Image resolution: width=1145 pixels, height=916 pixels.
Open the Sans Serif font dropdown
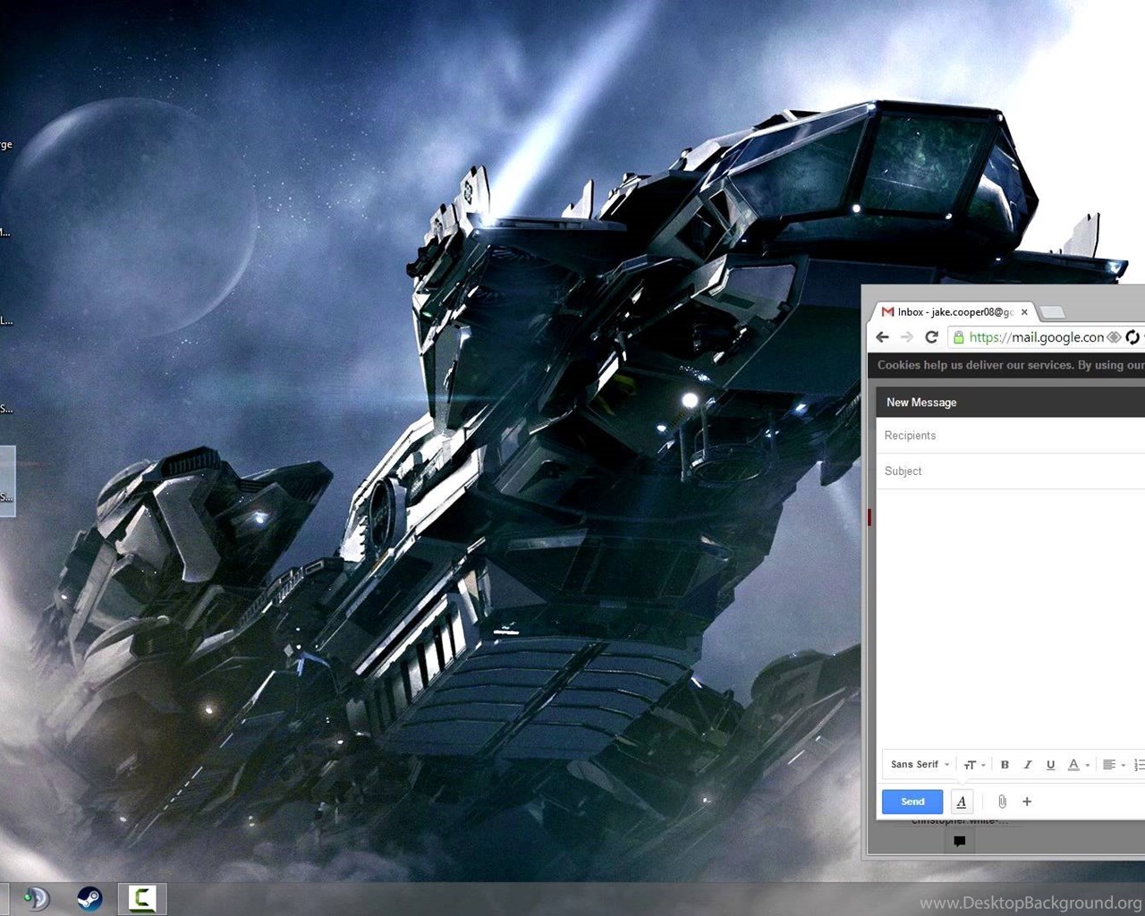point(920,765)
